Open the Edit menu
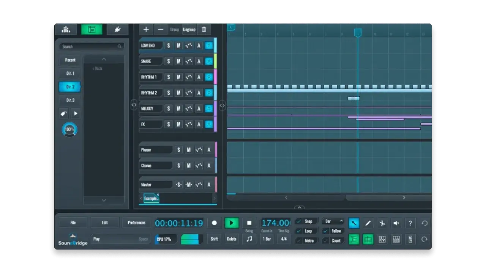The width and height of the screenshot is (486, 273). (x=104, y=223)
